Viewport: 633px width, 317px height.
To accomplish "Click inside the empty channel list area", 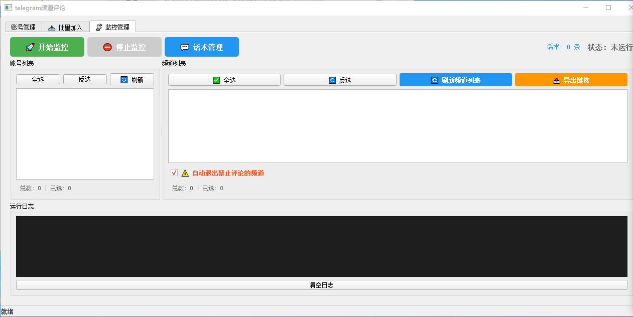I will click(x=397, y=126).
